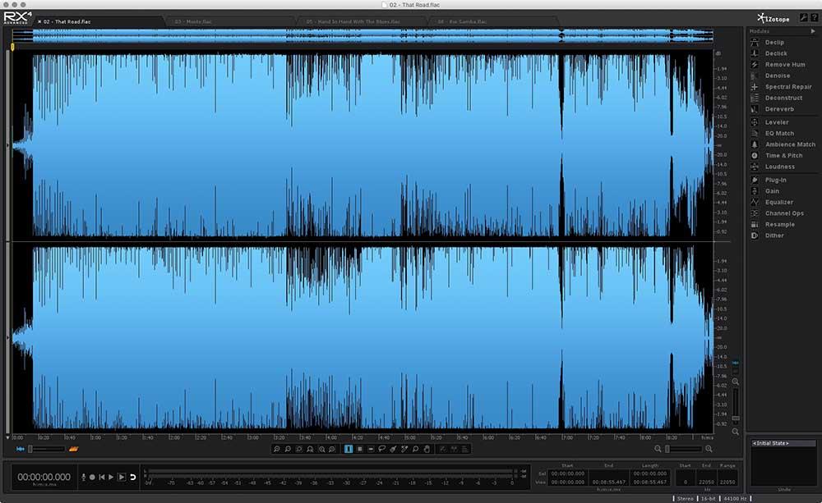822x503 pixels.
Task: Open help with the question mark icon
Action: tap(814, 18)
